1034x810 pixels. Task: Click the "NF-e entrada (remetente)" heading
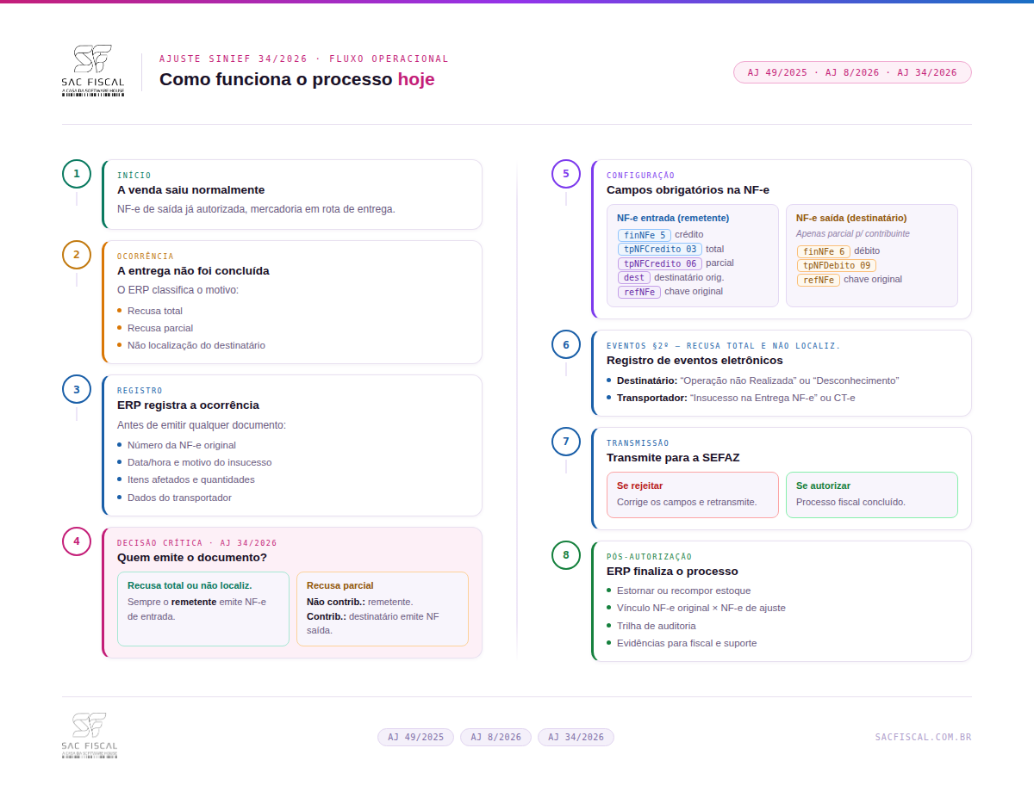(673, 218)
